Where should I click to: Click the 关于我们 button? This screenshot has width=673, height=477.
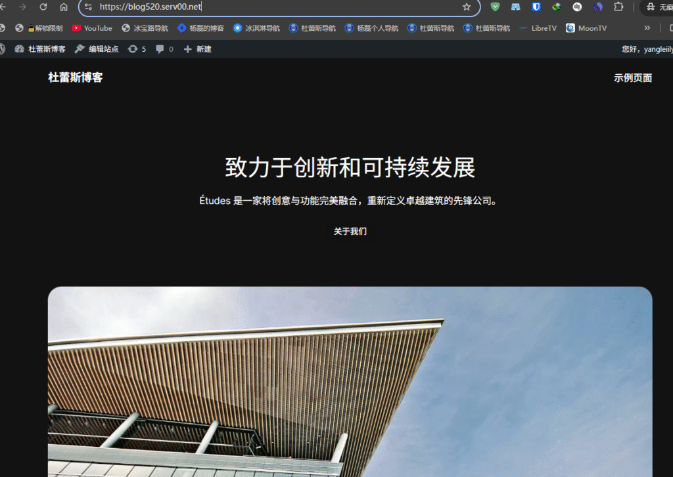pos(350,232)
